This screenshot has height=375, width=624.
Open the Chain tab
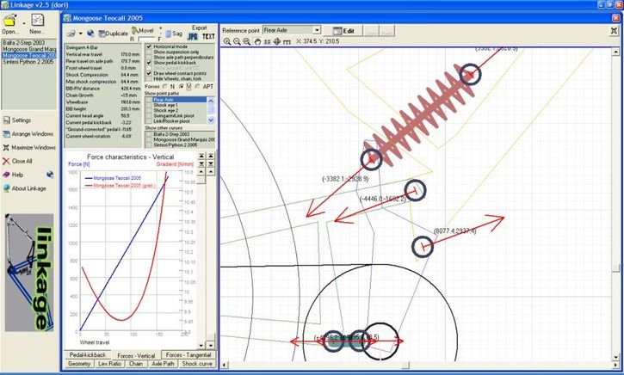pos(136,364)
